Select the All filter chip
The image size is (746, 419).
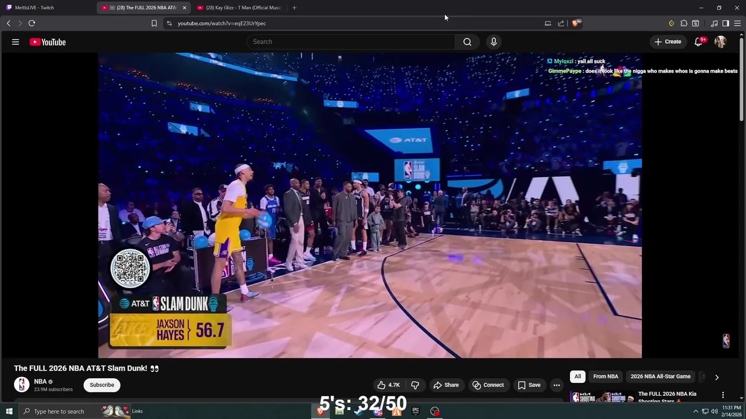point(578,377)
